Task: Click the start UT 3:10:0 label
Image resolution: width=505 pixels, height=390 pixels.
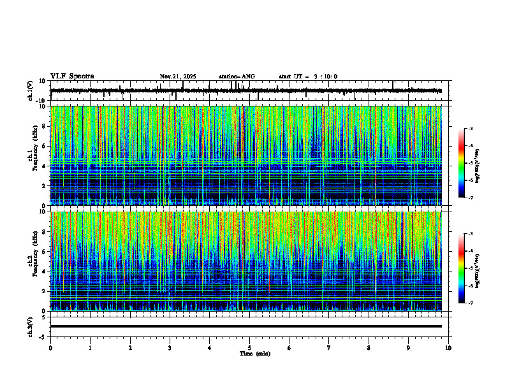Action: point(308,76)
